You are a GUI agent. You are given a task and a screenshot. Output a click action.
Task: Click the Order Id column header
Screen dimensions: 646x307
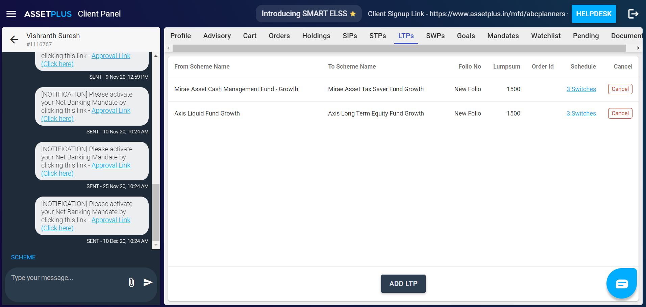pyautogui.click(x=543, y=67)
